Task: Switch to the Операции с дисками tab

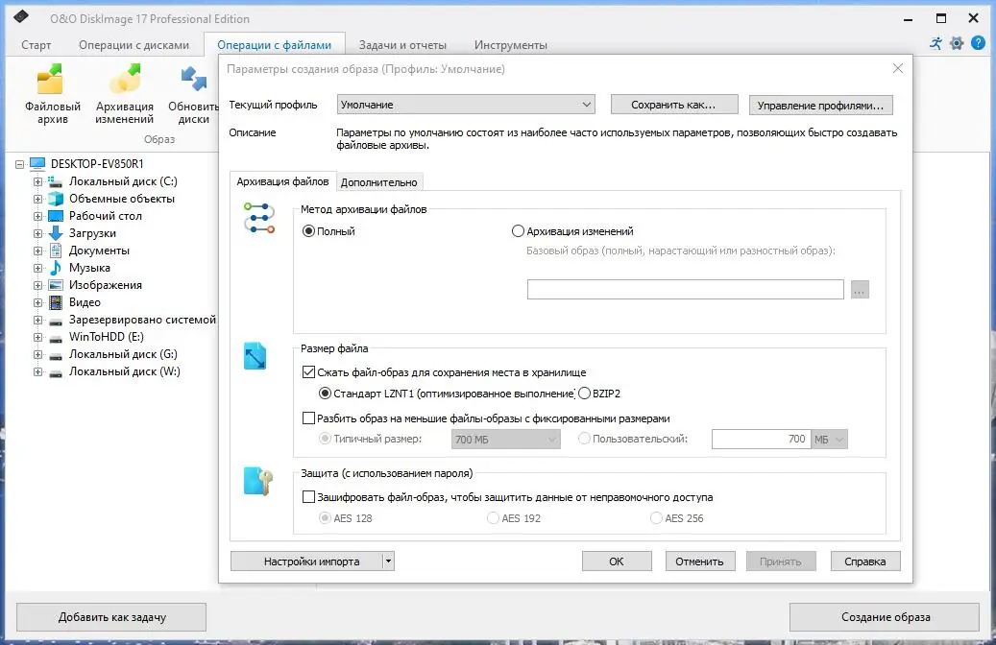Action: [134, 45]
